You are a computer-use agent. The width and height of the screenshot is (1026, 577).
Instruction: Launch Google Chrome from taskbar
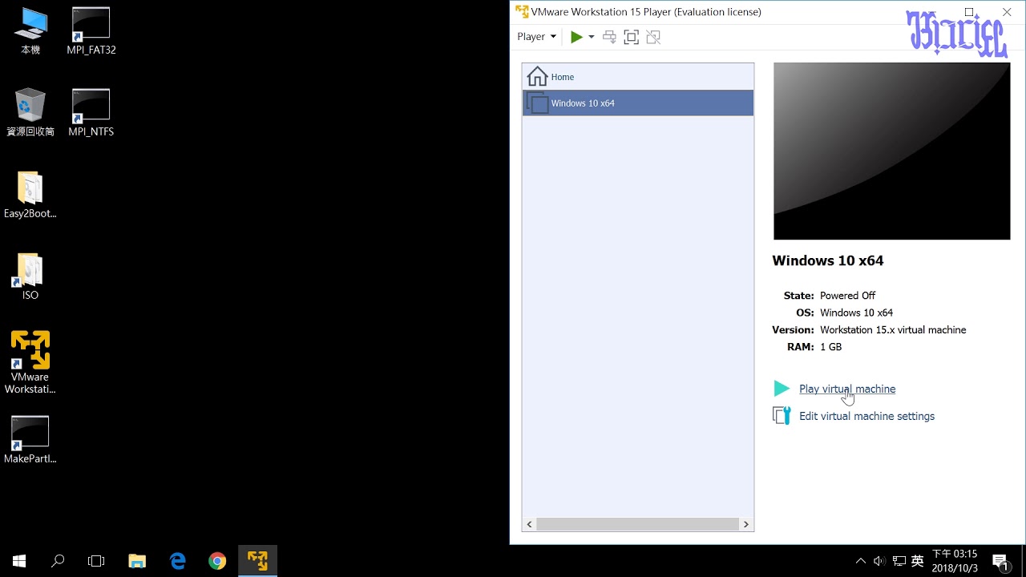(217, 561)
